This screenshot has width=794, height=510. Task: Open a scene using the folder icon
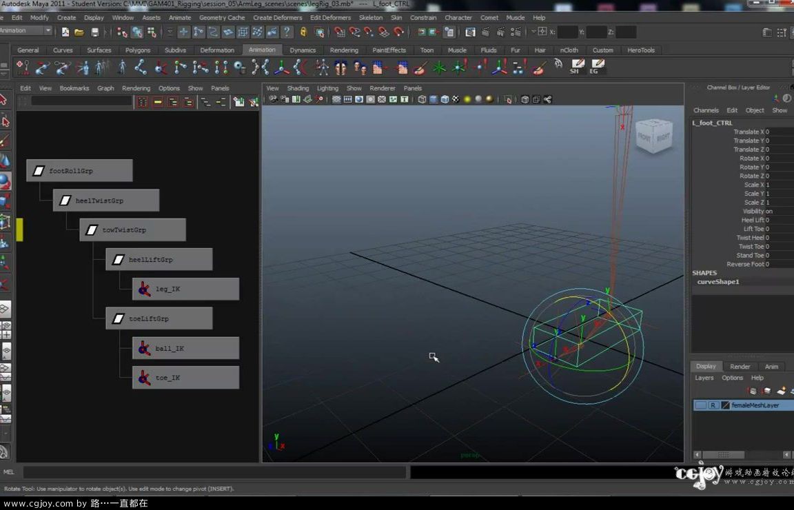79,32
